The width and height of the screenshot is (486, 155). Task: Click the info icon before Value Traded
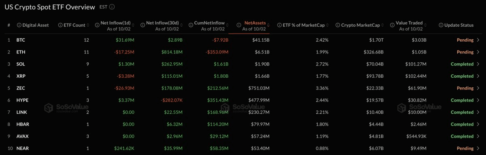point(392,25)
